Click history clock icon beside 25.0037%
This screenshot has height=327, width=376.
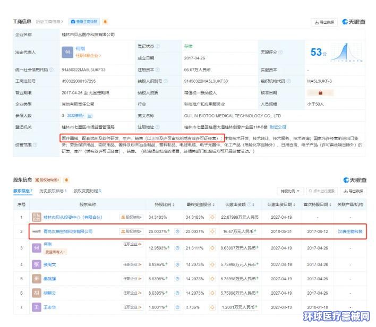pos(177,231)
